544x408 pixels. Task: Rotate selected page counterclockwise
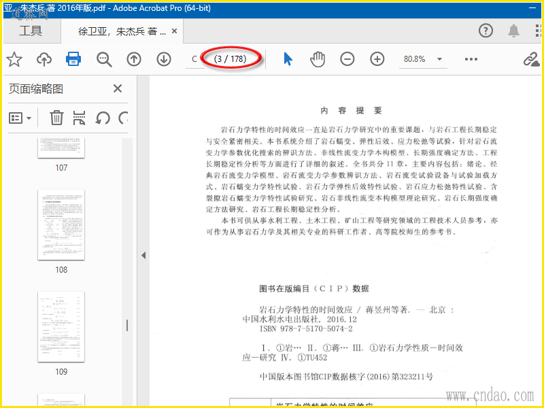pos(103,118)
